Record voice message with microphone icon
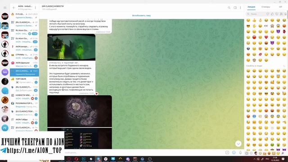The image size is (288, 162). [240, 153]
